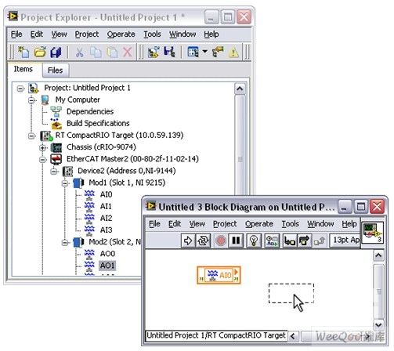Toggle Highlight Execution light bulb

tap(254, 241)
